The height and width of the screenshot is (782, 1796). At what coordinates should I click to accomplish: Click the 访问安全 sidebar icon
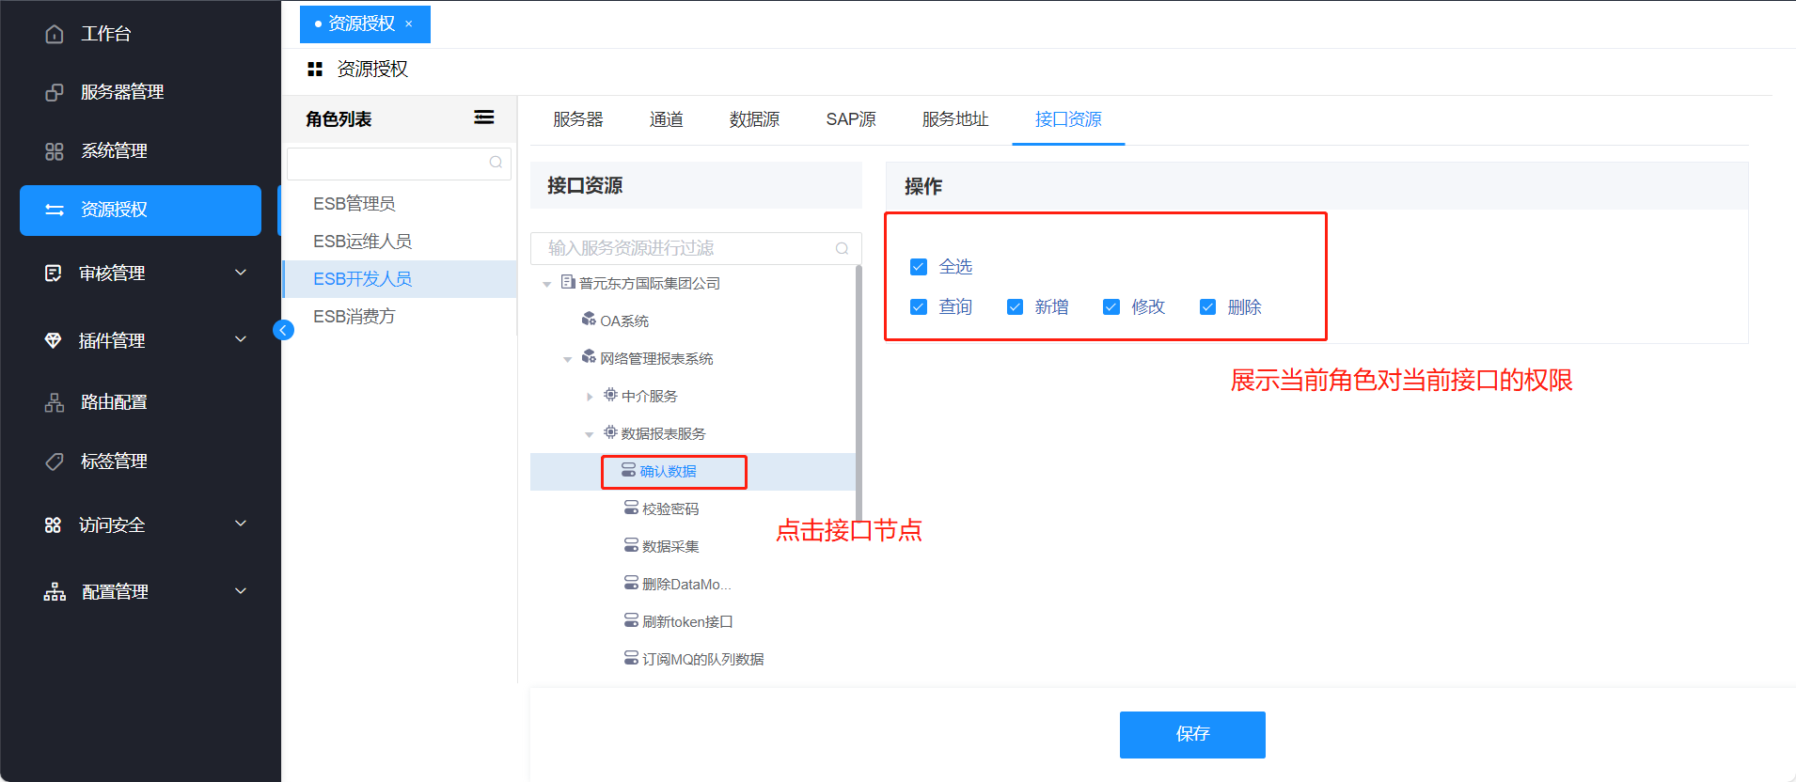[x=54, y=525]
